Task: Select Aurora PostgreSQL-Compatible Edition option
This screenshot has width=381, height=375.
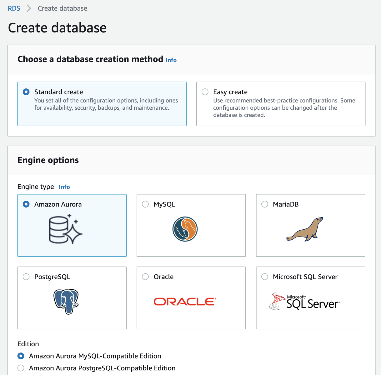Action: pyautogui.click(x=21, y=368)
